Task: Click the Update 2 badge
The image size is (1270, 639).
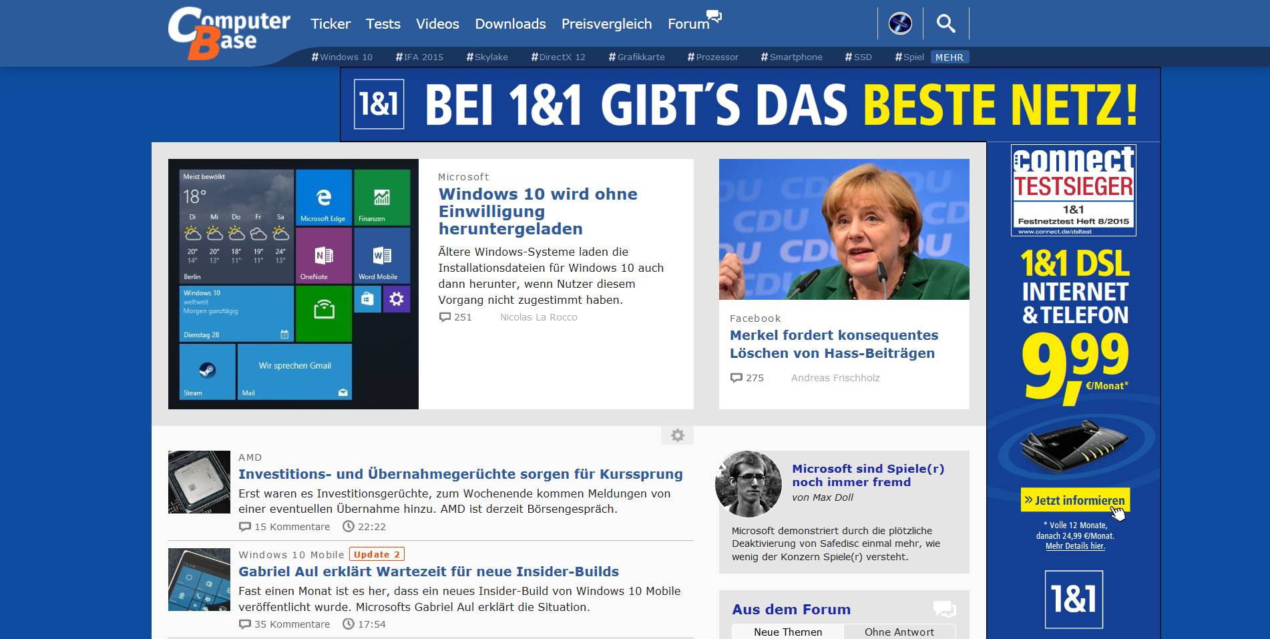Action: coord(377,554)
